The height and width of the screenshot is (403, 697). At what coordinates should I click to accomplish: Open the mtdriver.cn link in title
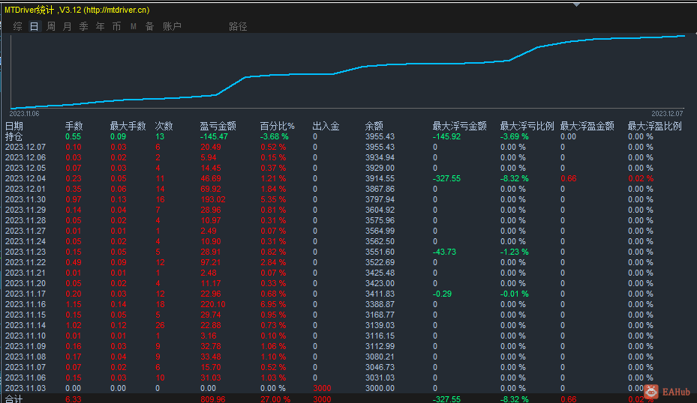[x=116, y=10]
